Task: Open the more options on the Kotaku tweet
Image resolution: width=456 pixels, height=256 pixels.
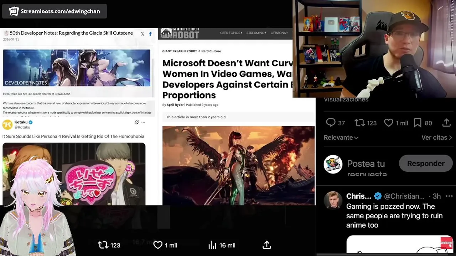Action: (x=143, y=122)
